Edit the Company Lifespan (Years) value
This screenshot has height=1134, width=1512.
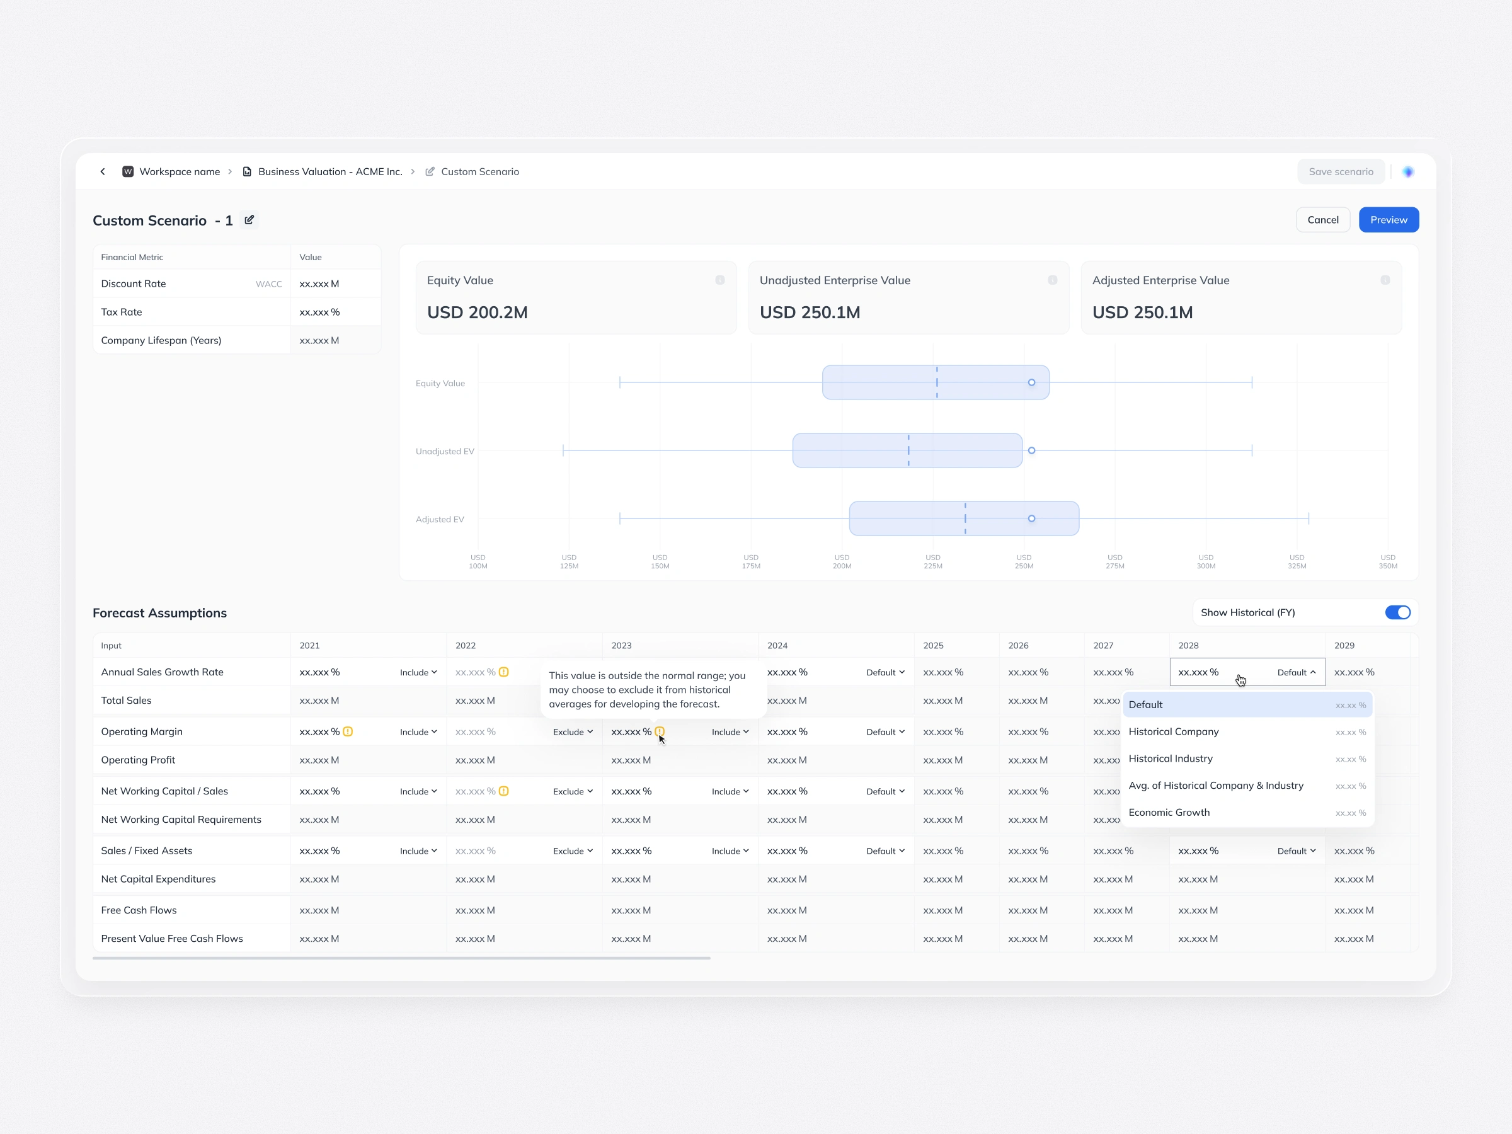[x=335, y=340]
